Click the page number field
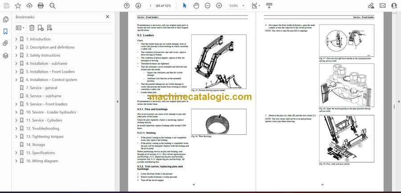Screen dimensions: 401x193 click(151, 6)
